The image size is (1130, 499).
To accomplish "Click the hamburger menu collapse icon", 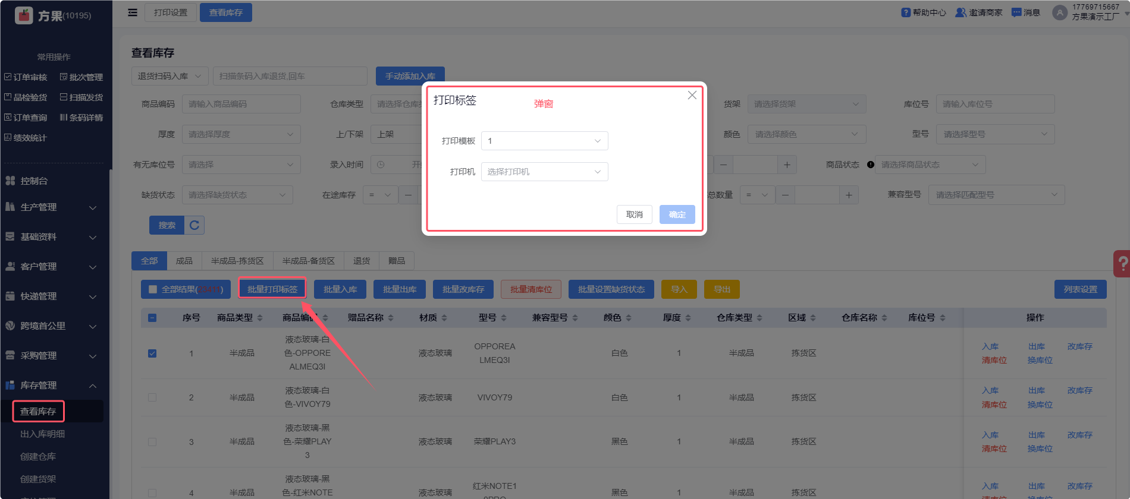I will (133, 12).
